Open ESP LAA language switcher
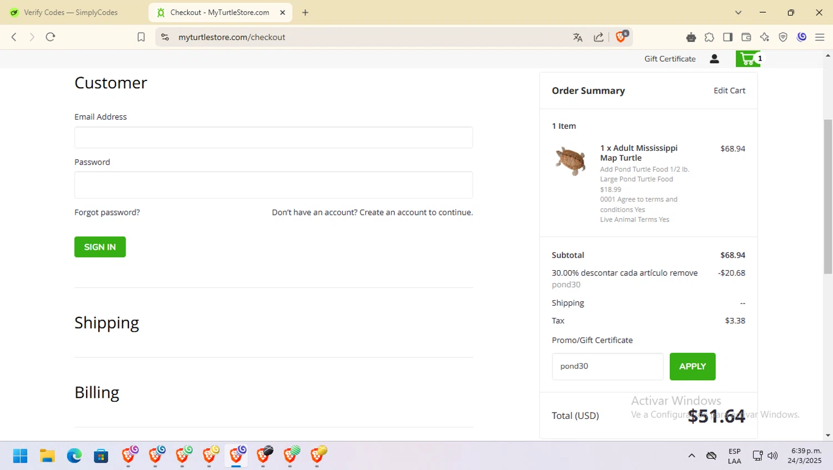Screen dimensions: 833x470 coord(734,456)
